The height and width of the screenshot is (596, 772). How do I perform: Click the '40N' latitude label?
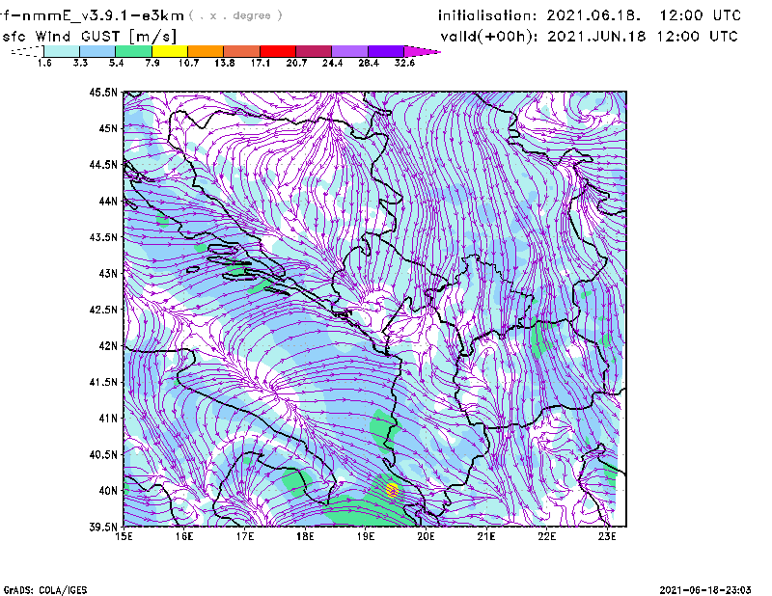[x=108, y=491]
